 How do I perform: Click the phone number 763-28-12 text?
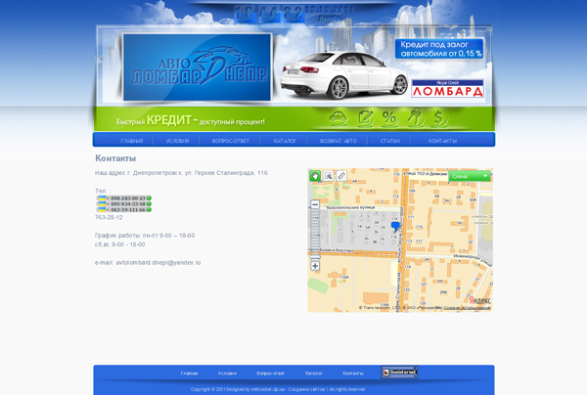(x=109, y=217)
